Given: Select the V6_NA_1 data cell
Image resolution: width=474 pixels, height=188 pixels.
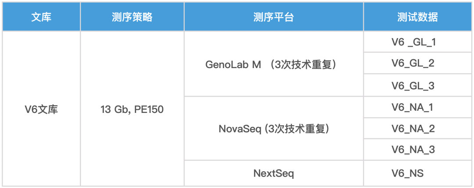Looking at the screenshot, I should [413, 108].
